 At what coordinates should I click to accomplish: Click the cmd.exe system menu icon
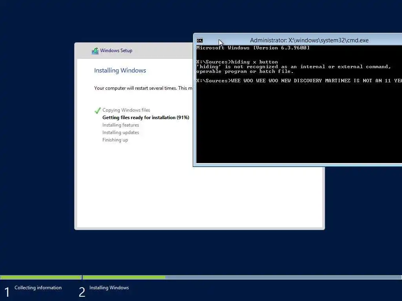(200, 40)
